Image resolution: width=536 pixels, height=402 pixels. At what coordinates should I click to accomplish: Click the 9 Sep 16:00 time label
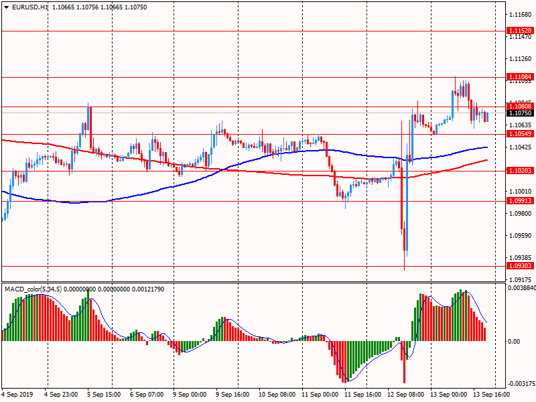(x=232, y=395)
